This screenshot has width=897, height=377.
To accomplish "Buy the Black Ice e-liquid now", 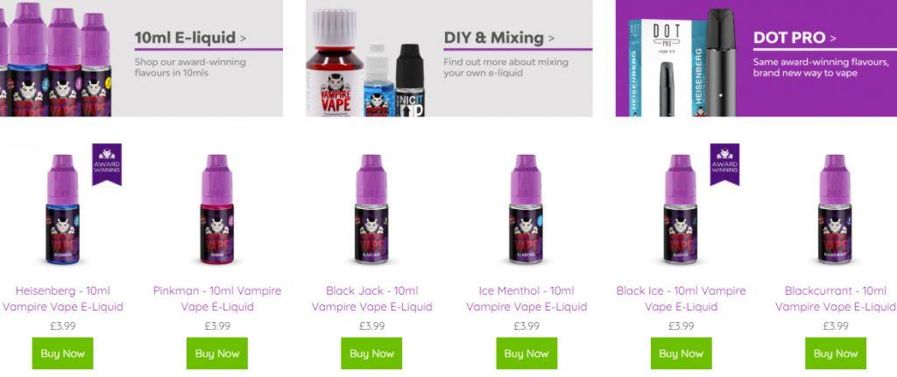I will (x=681, y=353).
